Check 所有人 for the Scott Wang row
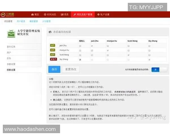This screenshot has height=136, width=170. click(80, 55)
